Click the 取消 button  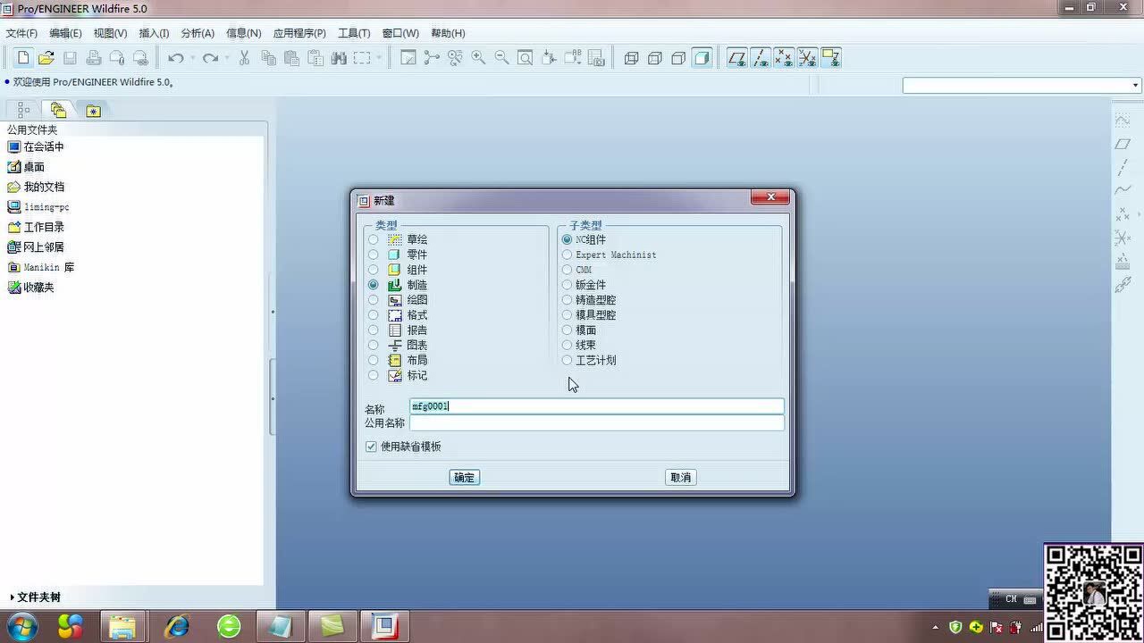[680, 478]
